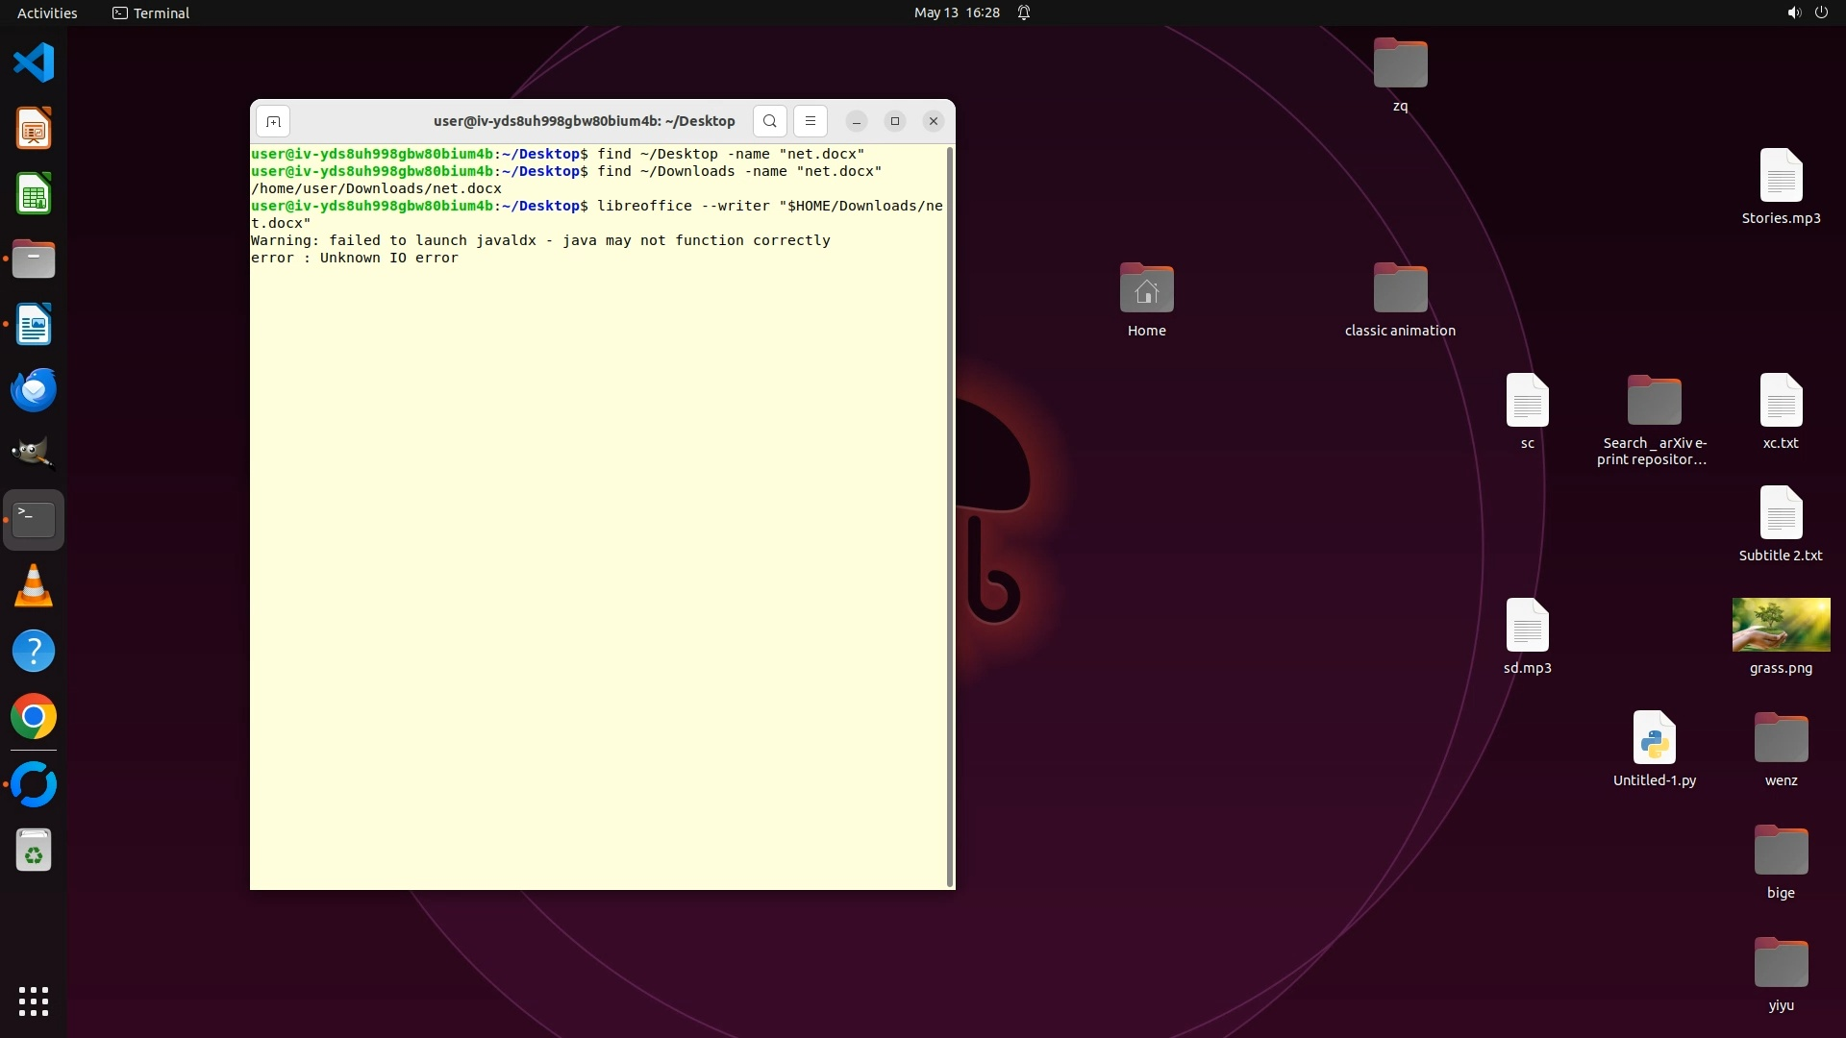Click the terminal vertical scrollbar
This screenshot has height=1038, width=1846.
pyautogui.click(x=950, y=516)
